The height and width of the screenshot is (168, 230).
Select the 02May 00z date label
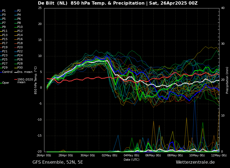pyautogui.click(x=110, y=155)
